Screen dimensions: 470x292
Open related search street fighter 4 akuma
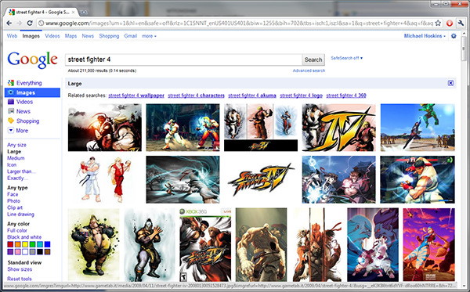tap(252, 96)
